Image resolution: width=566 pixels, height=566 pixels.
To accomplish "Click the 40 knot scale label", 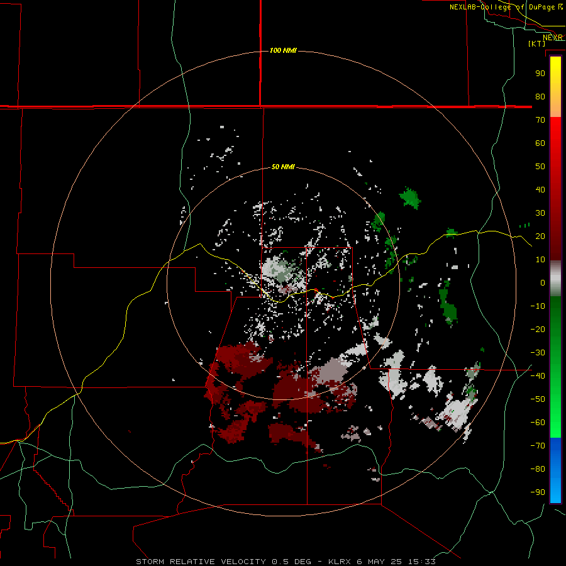I will tap(540, 189).
